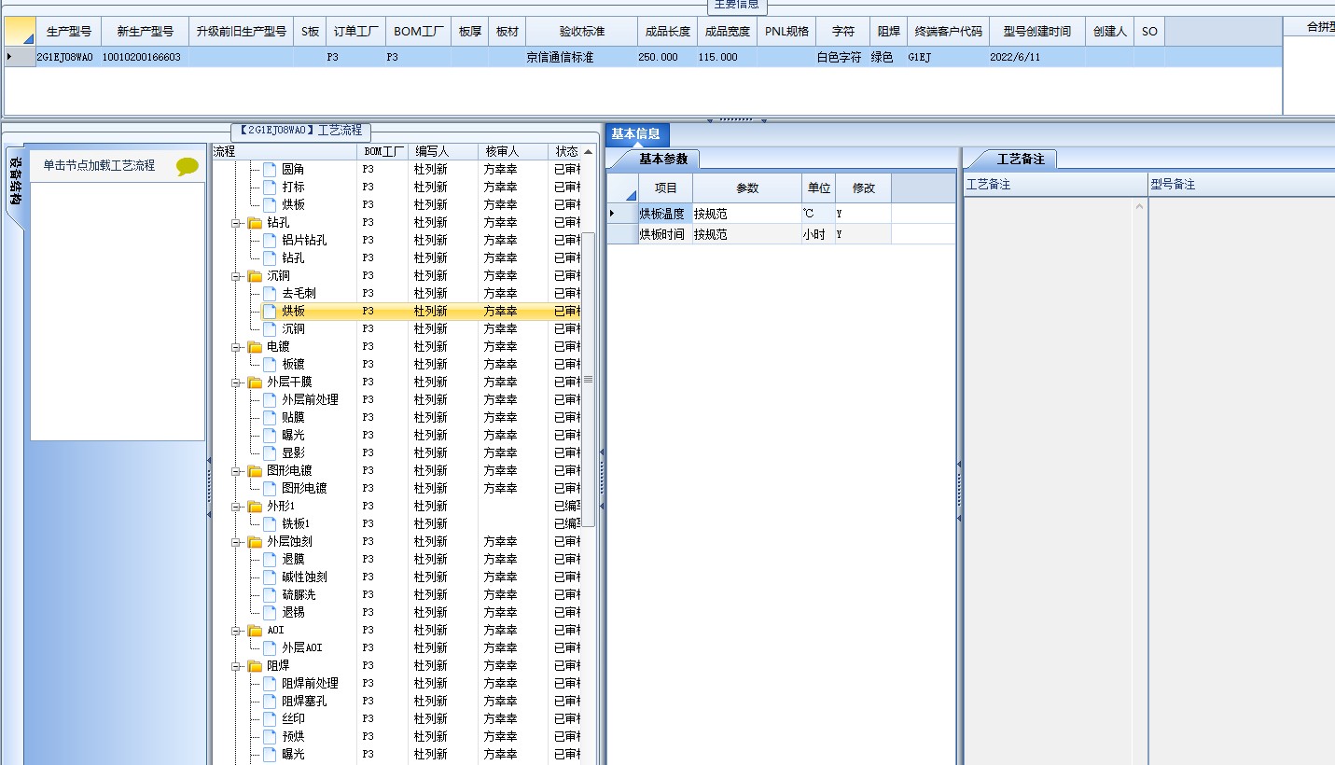
Task: Click the folder icon beside 电镀
Action: pos(255,347)
